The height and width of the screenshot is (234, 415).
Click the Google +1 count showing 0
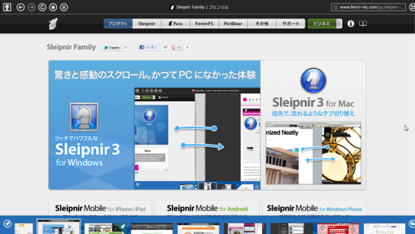pyautogui.click(x=187, y=47)
